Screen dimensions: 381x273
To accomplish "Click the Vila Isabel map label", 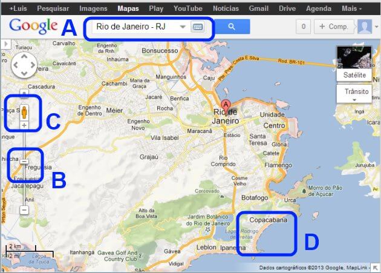I will [164, 138].
